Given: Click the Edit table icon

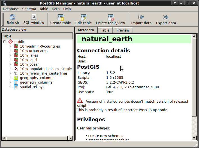Looking at the screenshot, I should pyautogui.click(x=83, y=17).
